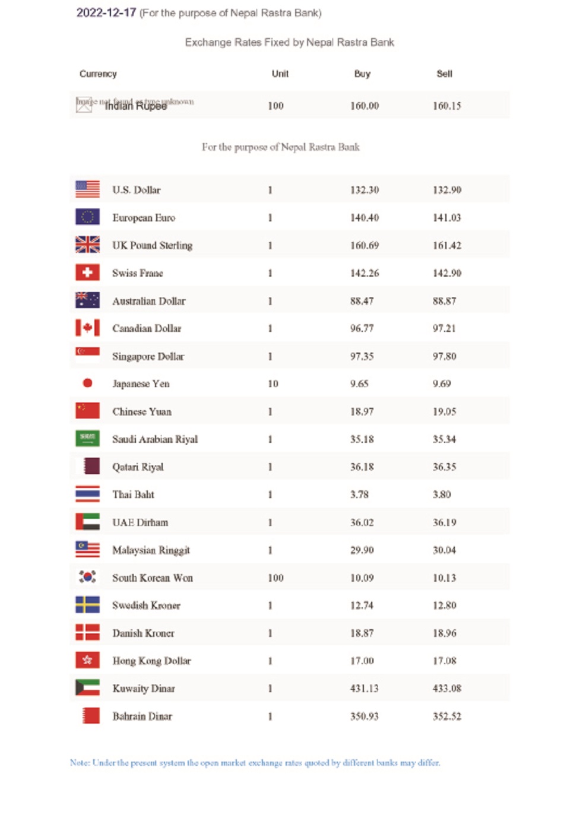Click the 2022-12-17 date heading

pos(106,12)
